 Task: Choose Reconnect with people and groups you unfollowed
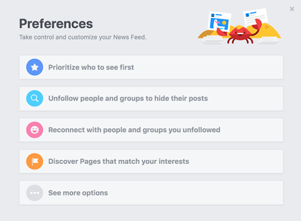151,130
